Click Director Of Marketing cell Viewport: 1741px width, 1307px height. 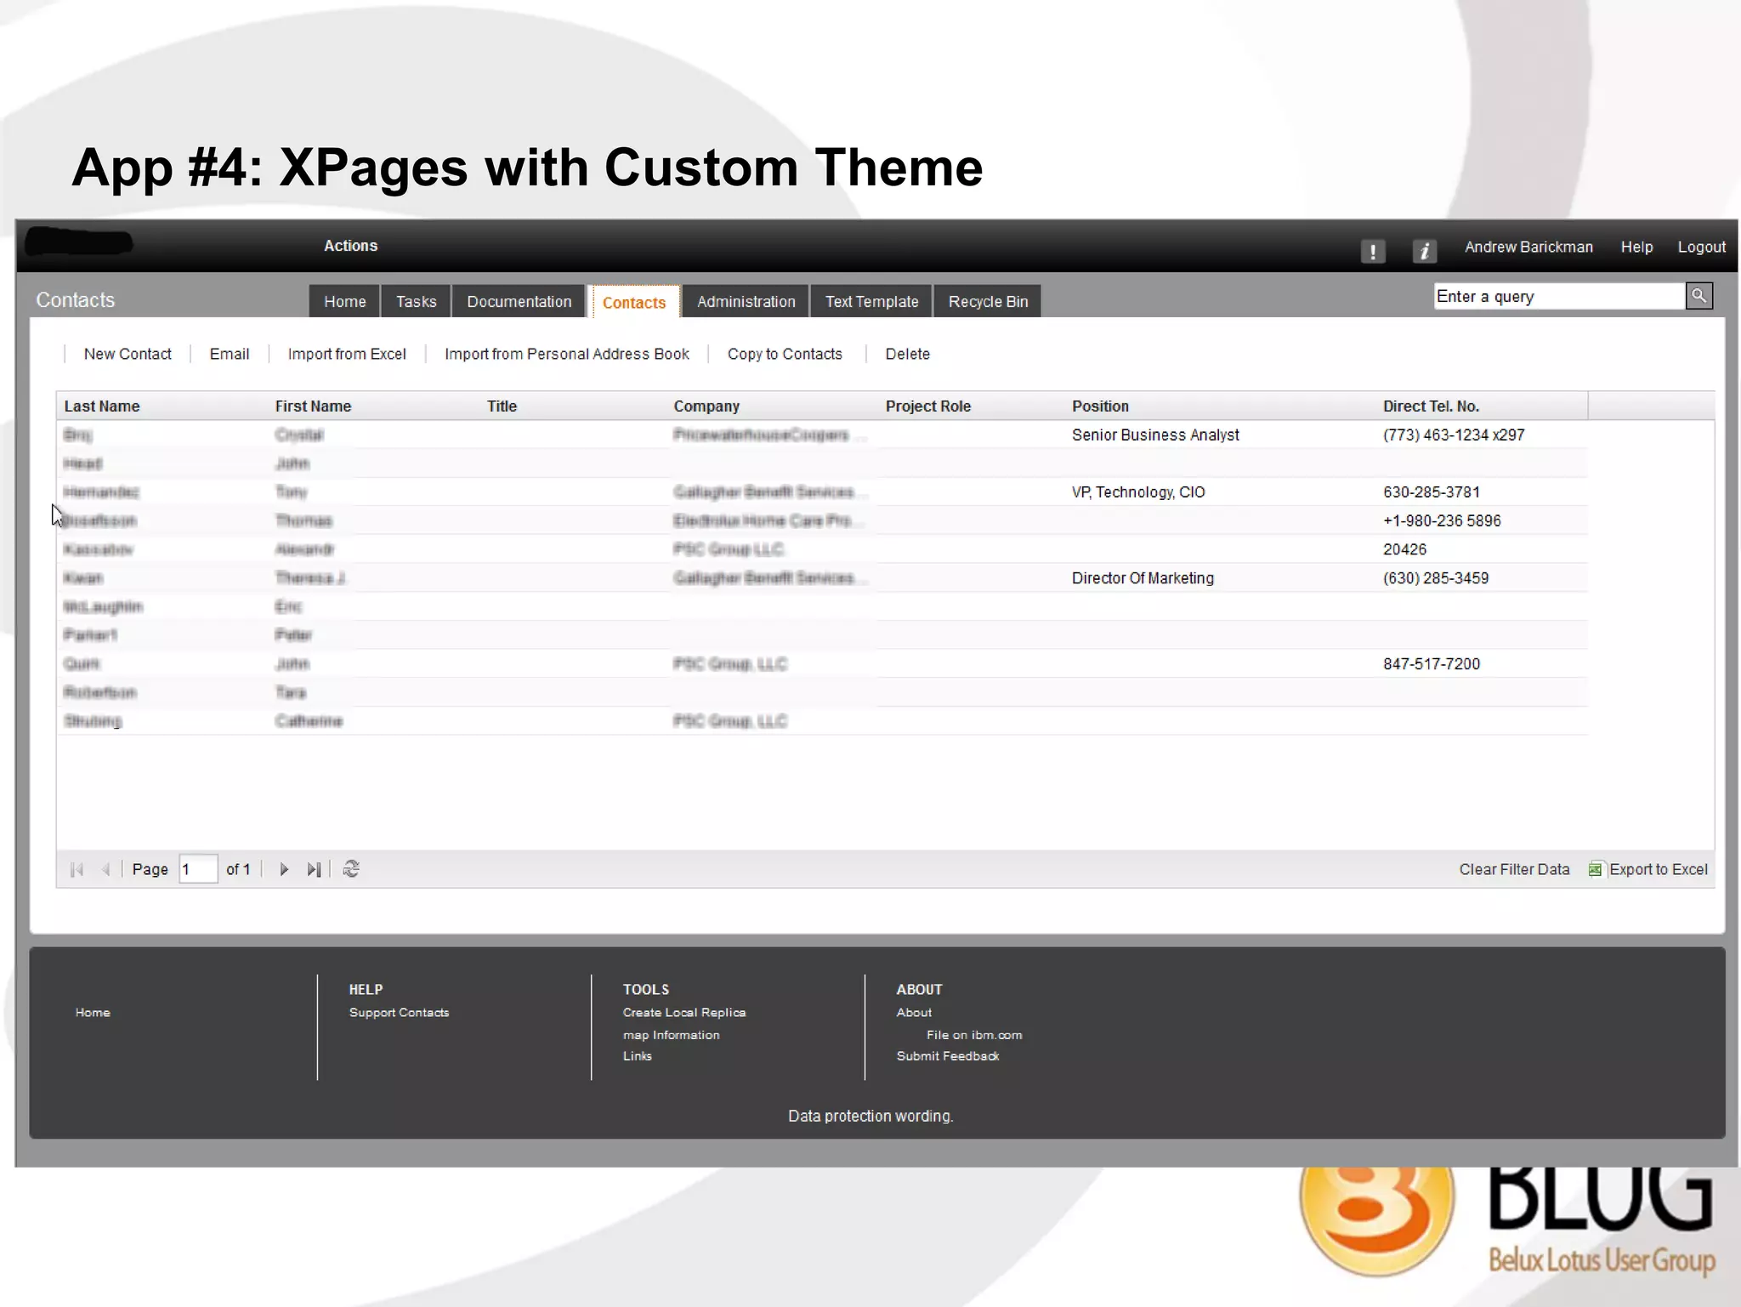coord(1143,578)
